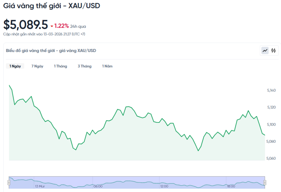Click the Giá vàng thế giới page title
The width and height of the screenshot is (281, 192).
coord(52,6)
